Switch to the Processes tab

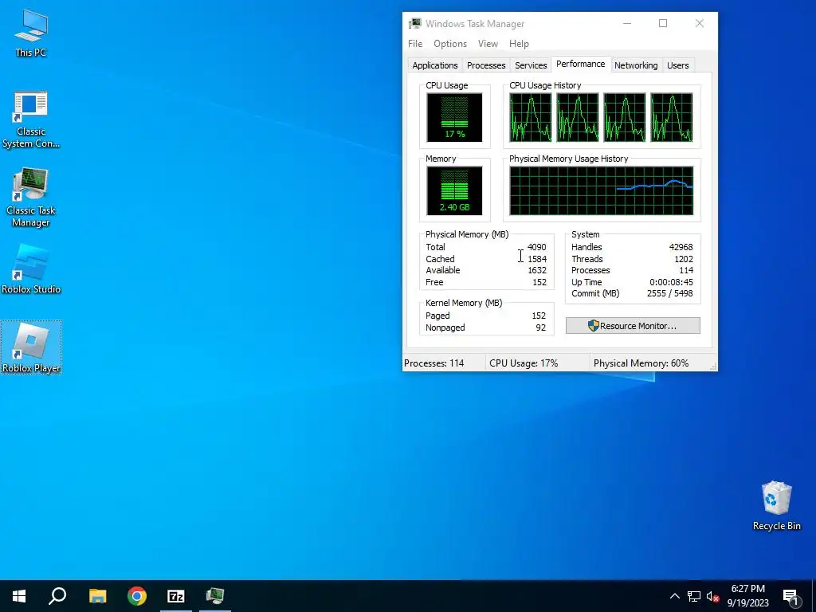tap(486, 65)
